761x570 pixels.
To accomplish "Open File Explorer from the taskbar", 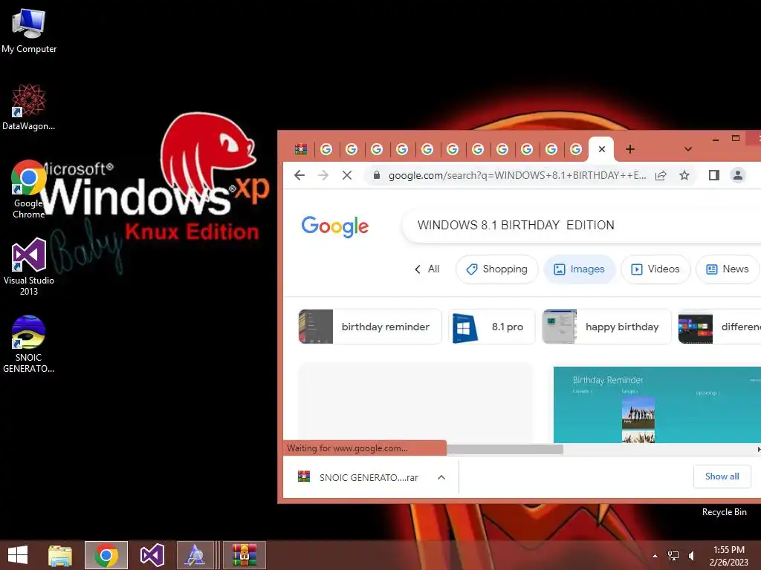I will tap(59, 555).
